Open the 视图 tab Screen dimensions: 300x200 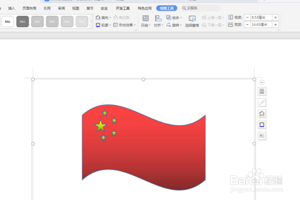pyautogui.click(x=76, y=8)
